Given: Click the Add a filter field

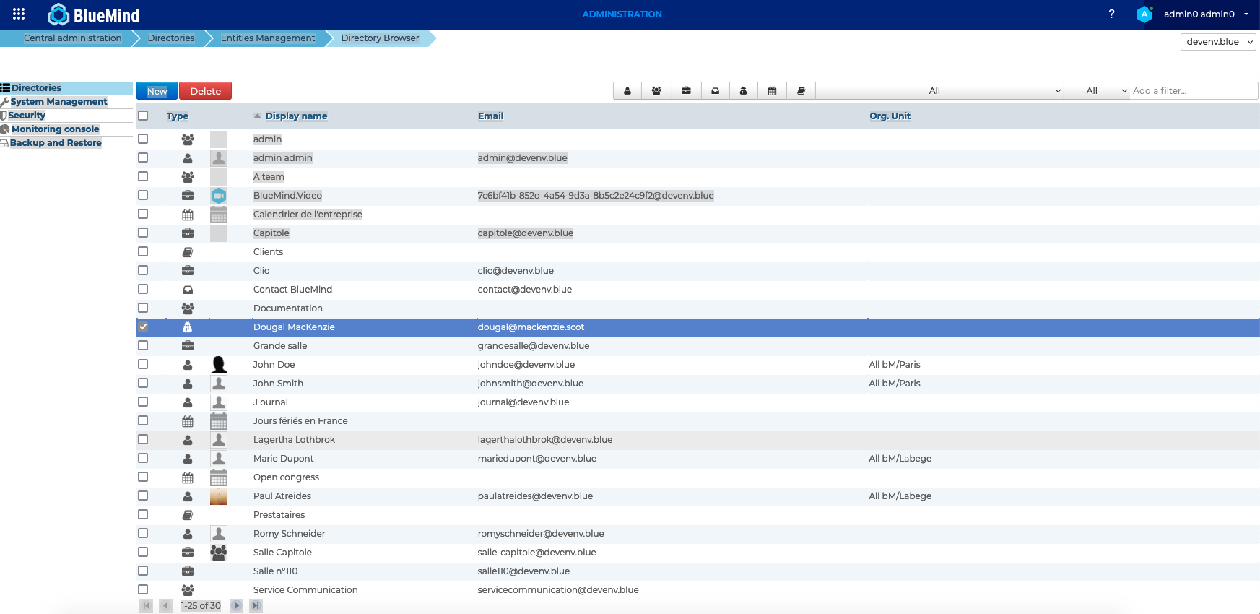Looking at the screenshot, I should pyautogui.click(x=1191, y=91).
